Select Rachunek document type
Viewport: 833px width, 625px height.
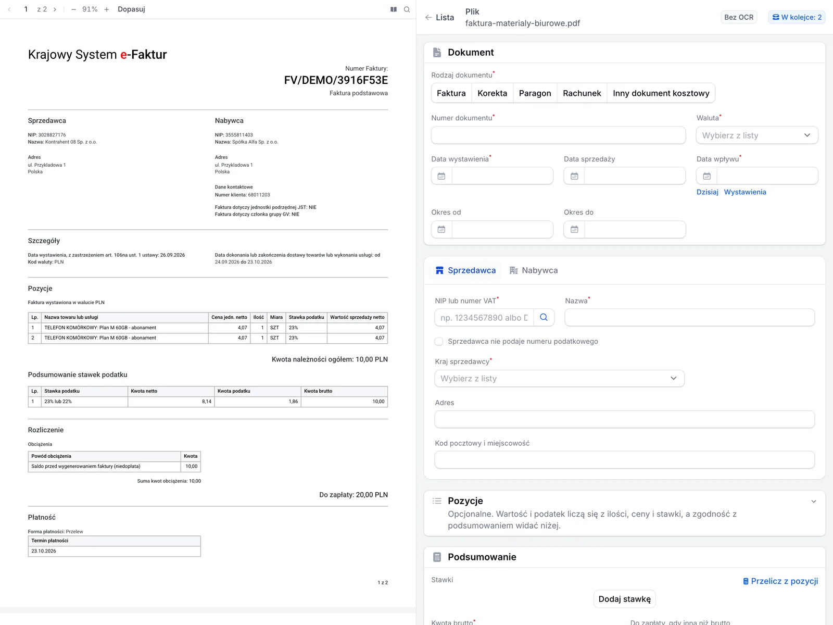tap(582, 93)
